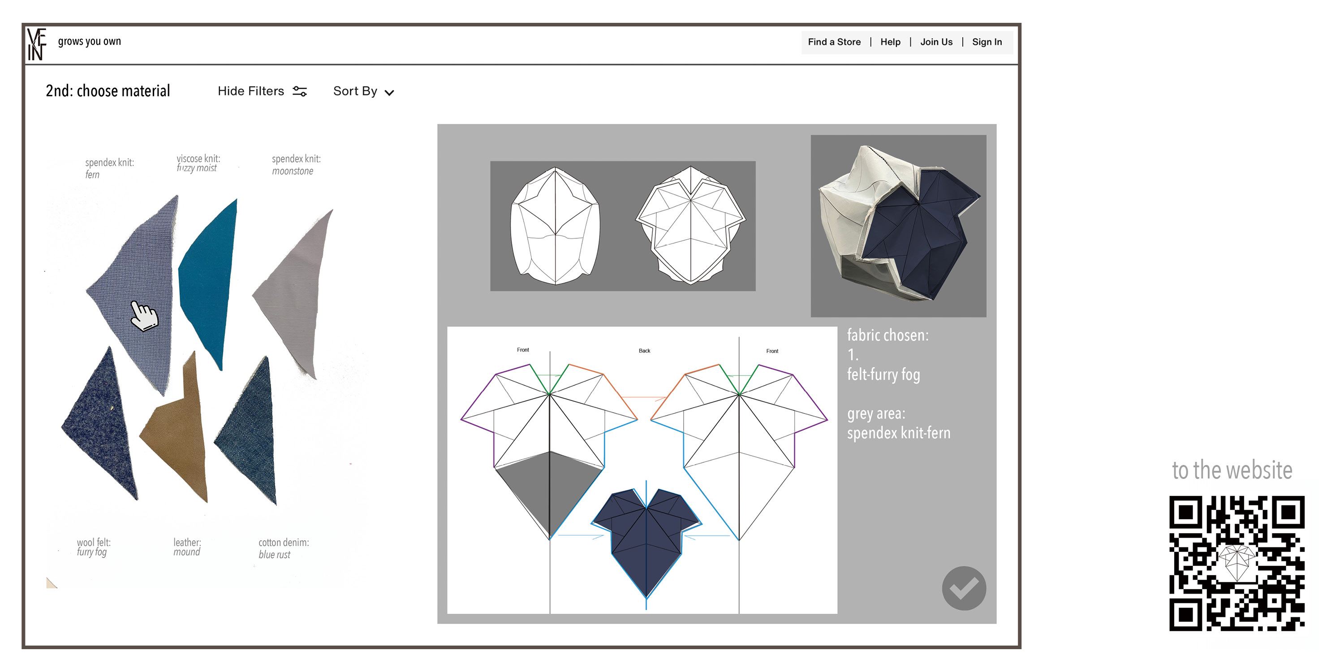Open the 3D garment model photo
The height and width of the screenshot is (672, 1344).
[x=898, y=226]
